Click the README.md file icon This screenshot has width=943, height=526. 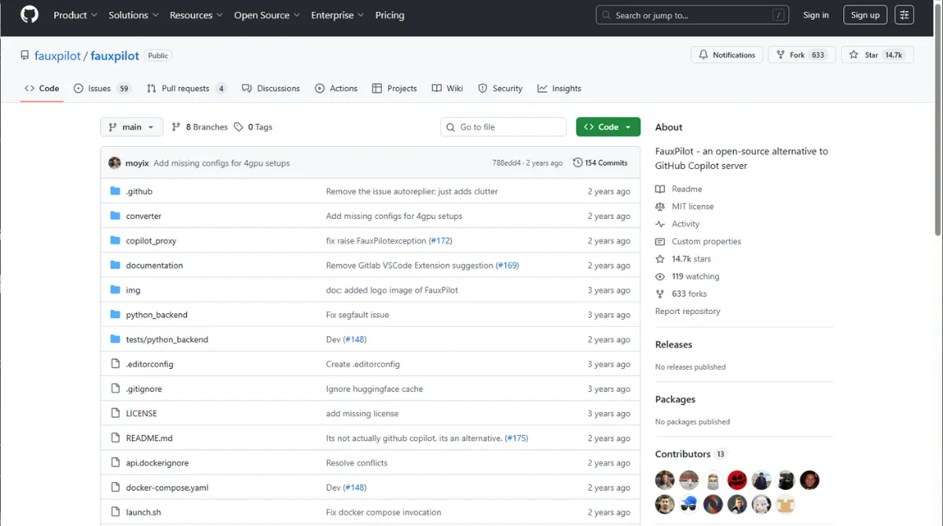[115, 439]
